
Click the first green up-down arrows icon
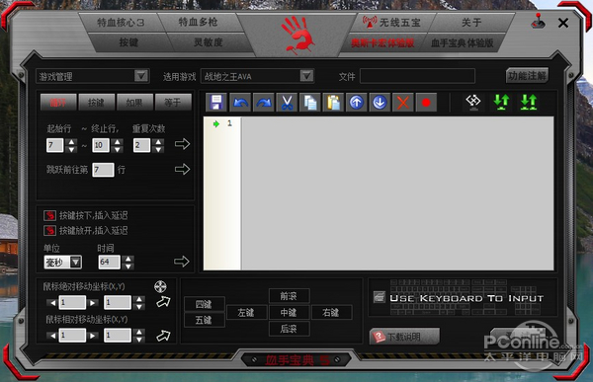pos(501,102)
